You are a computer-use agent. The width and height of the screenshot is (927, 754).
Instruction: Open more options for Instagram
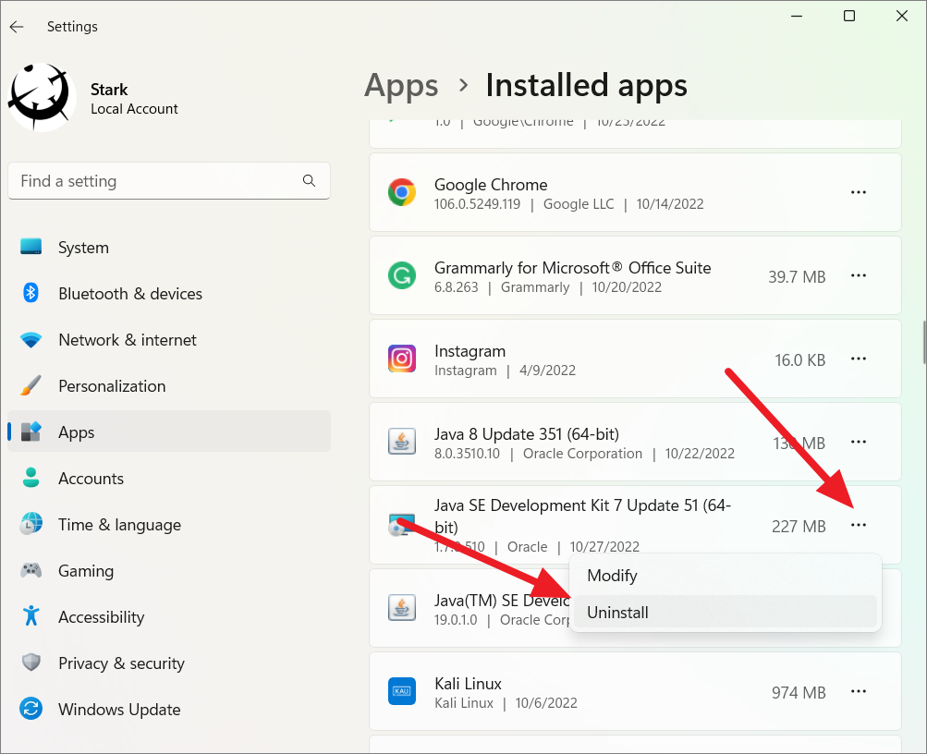coord(859,359)
